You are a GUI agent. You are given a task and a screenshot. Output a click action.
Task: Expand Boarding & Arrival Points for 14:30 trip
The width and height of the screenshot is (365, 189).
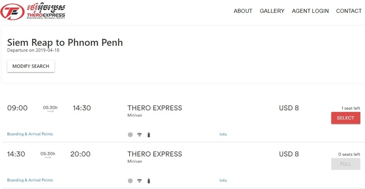click(x=30, y=180)
